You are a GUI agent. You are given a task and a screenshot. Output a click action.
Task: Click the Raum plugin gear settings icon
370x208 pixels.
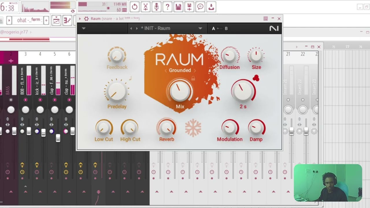(86, 19)
